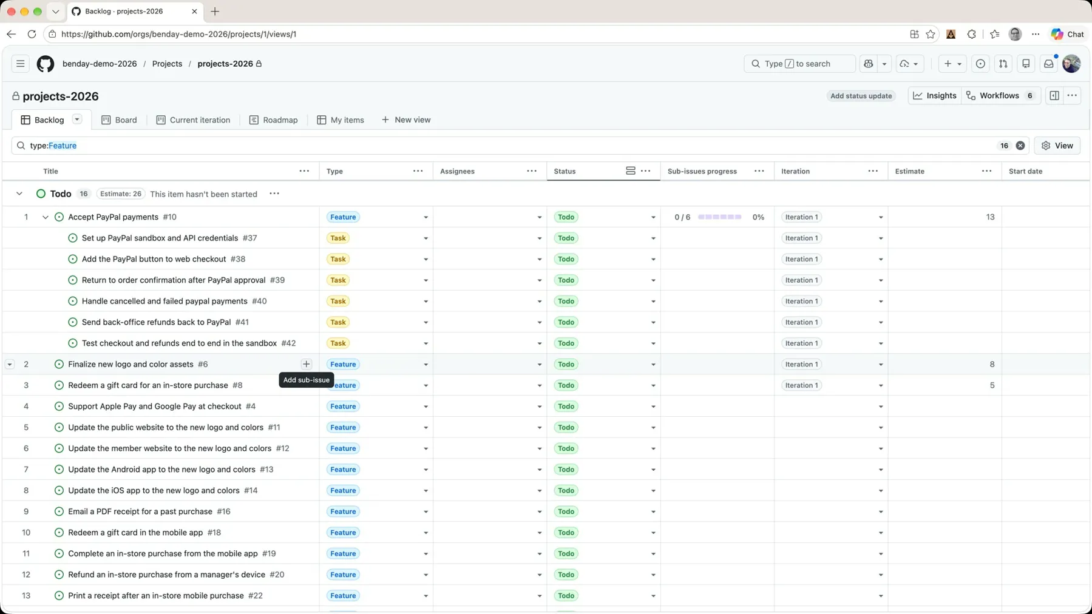Click the sub-issues progress bar for Accept PayPal
1092x614 pixels.
[719, 217]
